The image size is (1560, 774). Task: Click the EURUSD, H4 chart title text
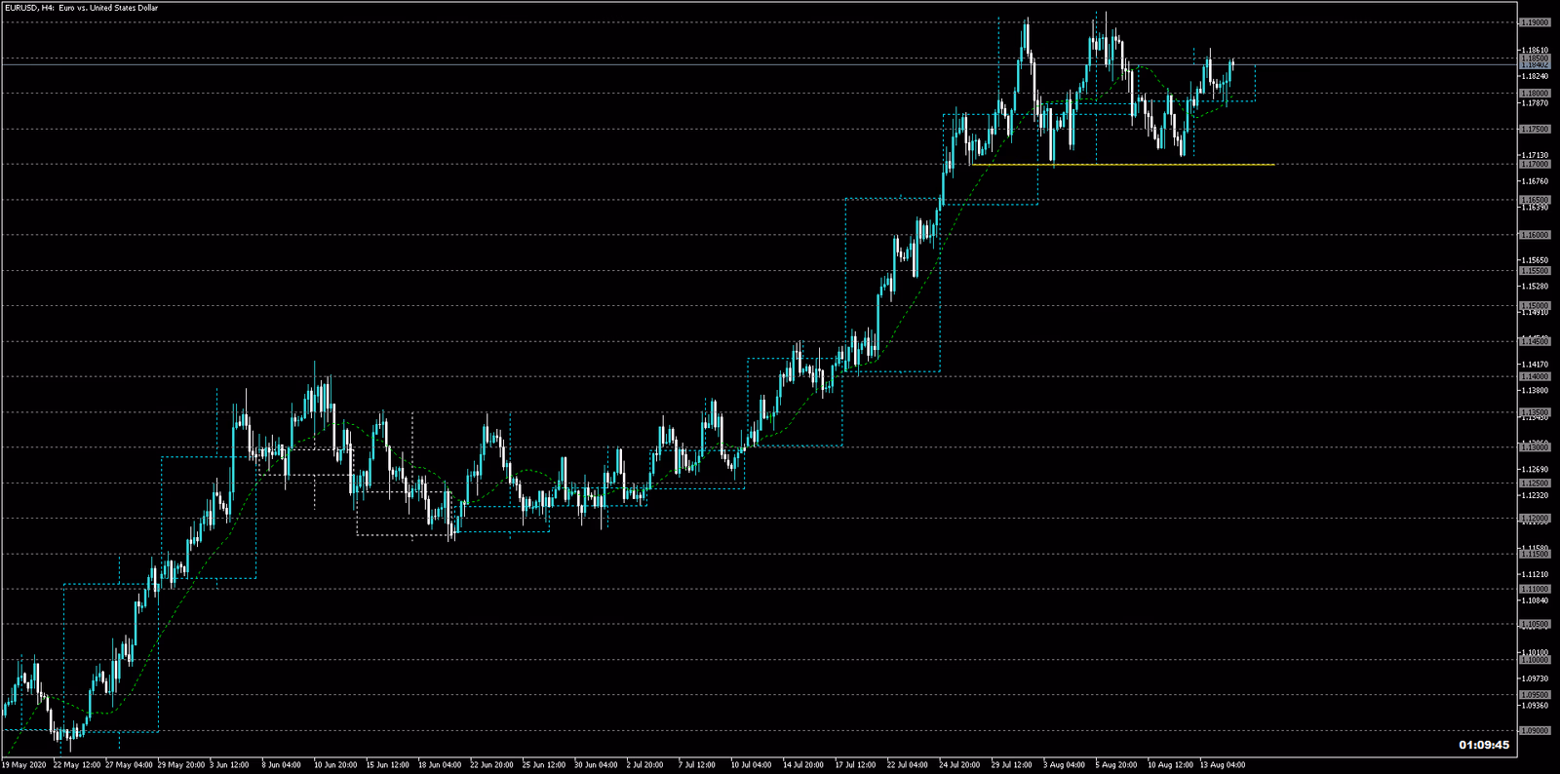click(81, 8)
